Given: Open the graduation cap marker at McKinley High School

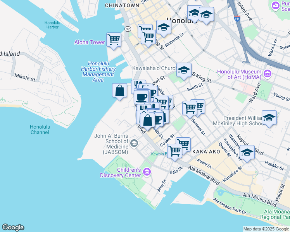Looking at the screenshot, I should point(269,118).
